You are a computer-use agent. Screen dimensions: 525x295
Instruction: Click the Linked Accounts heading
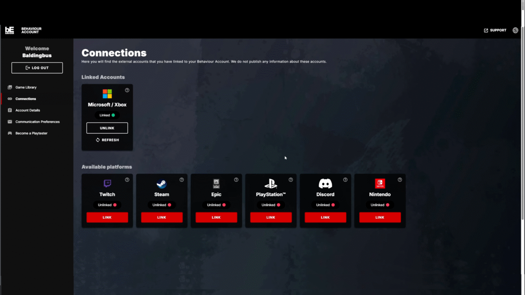tap(103, 77)
